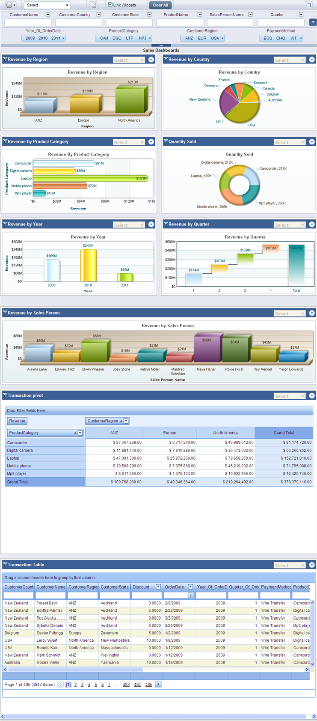The image size is (317, 721).
Task: Open the round arrow menu on Revenue by Sales Person
Action: click(312, 313)
